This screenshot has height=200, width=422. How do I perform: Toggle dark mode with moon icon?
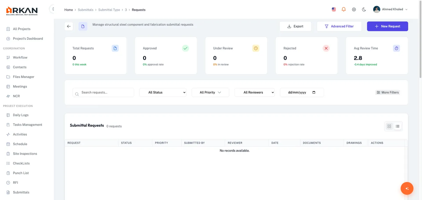(364, 9)
